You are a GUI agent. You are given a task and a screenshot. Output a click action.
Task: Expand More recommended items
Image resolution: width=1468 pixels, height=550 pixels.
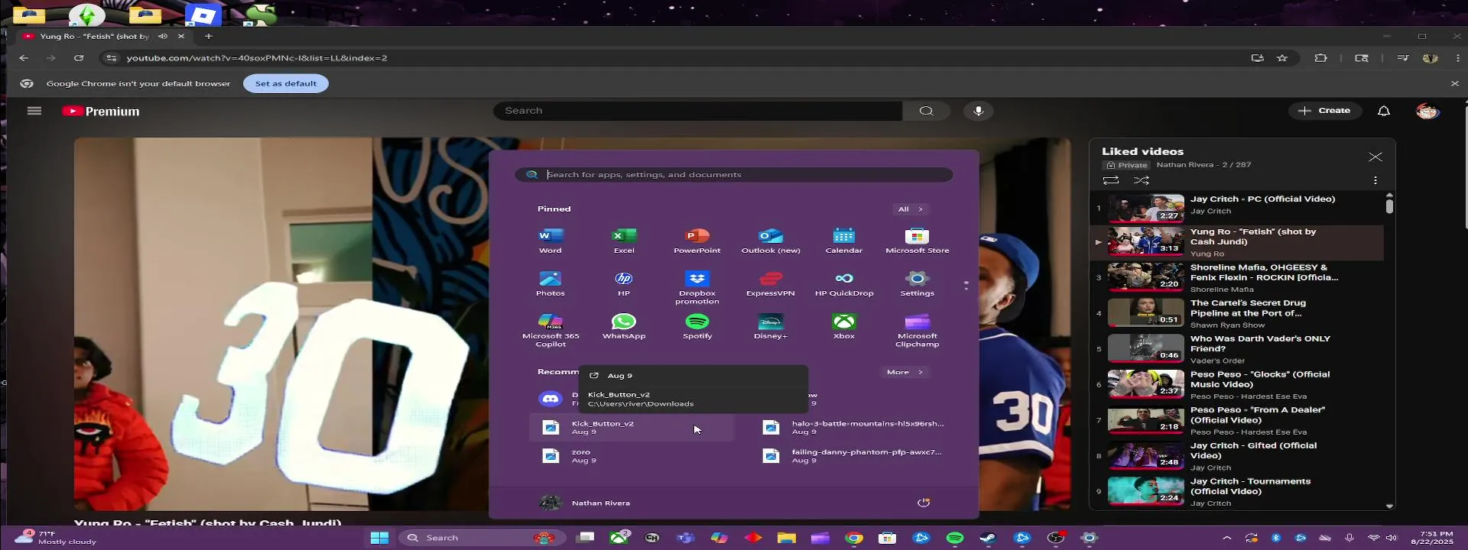click(905, 372)
